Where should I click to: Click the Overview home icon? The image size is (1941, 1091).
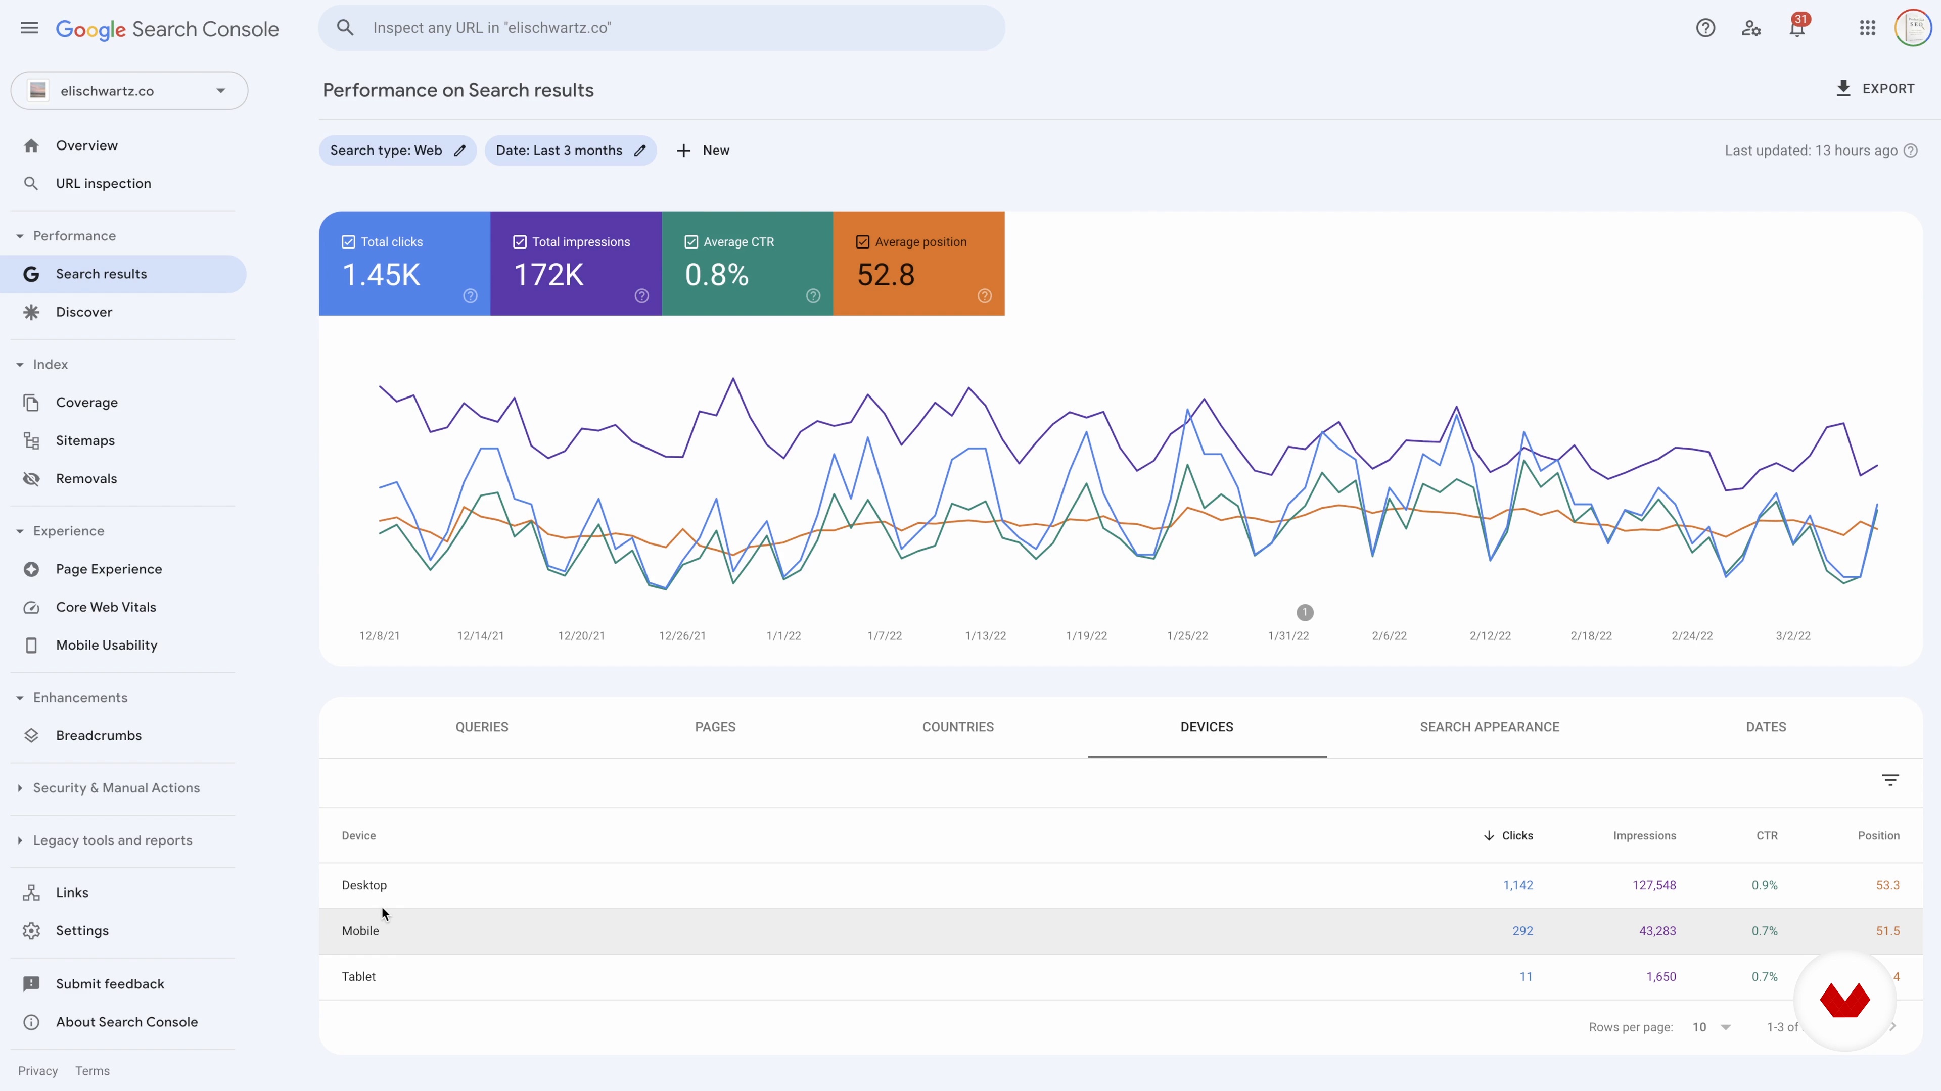pyautogui.click(x=31, y=145)
